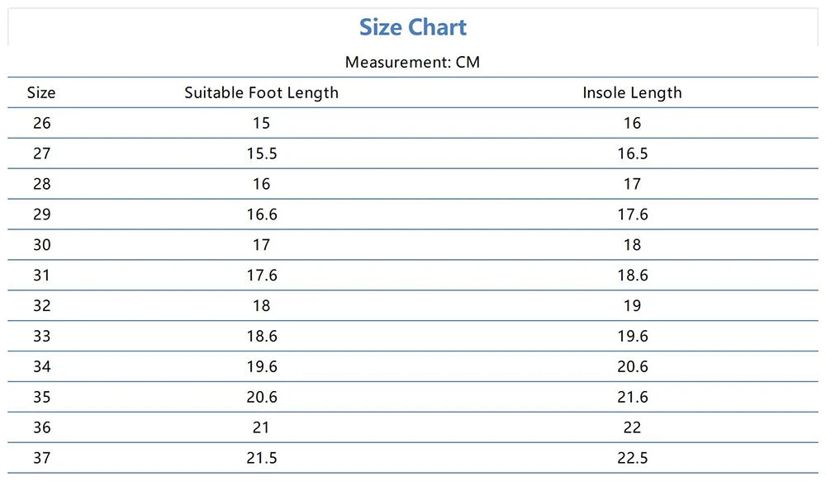The width and height of the screenshot is (826, 481).
Task: Click size 32 row label
Action: click(41, 305)
